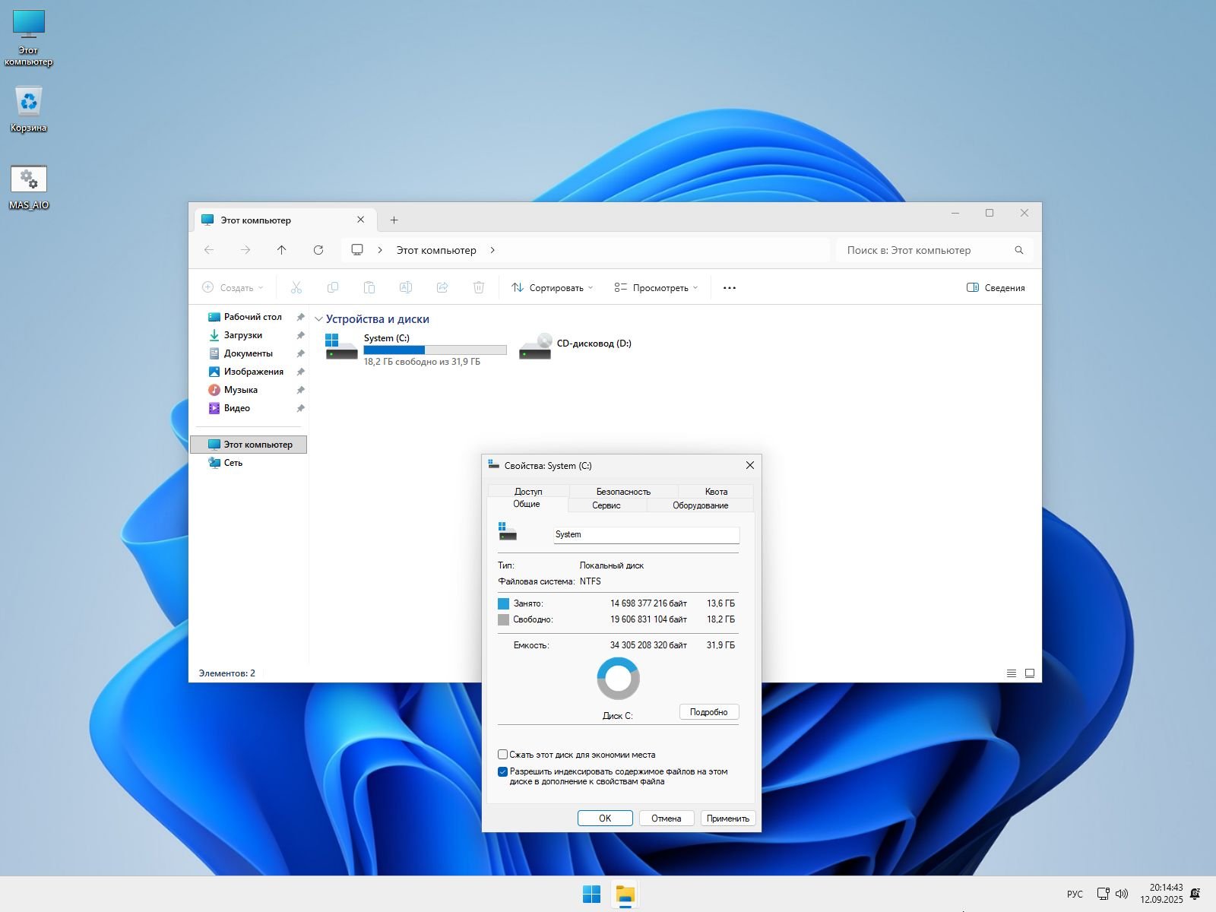The height and width of the screenshot is (912, 1216).
Task: Open the Recycle Bin (Корзина) desktop icon
Action: [x=29, y=103]
